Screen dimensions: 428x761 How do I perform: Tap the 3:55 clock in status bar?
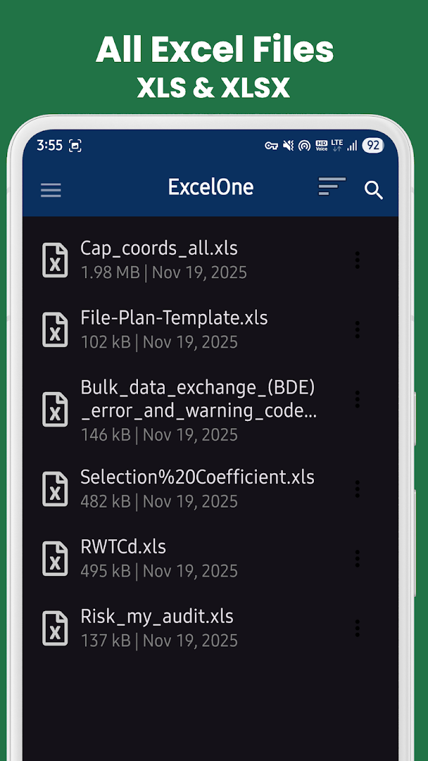click(49, 146)
